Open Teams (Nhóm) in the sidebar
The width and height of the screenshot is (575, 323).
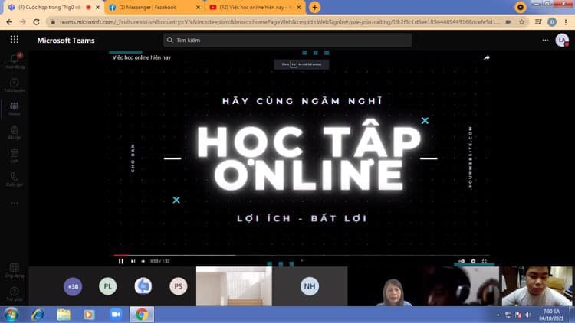pyautogui.click(x=14, y=108)
